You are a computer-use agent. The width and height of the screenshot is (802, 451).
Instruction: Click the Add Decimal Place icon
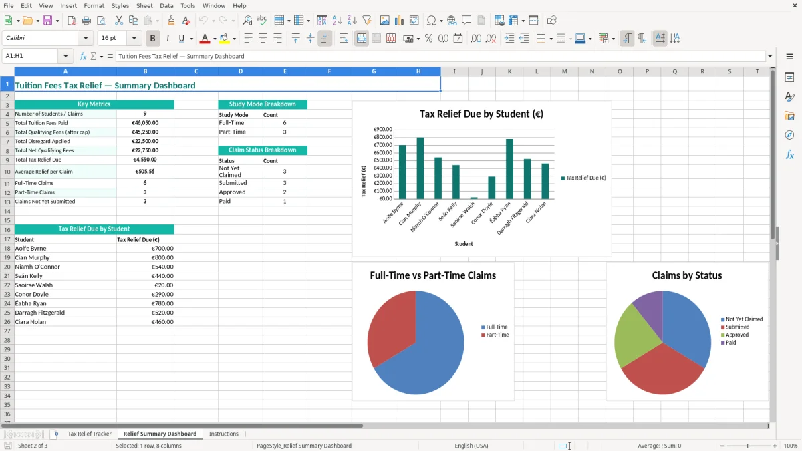click(x=476, y=39)
